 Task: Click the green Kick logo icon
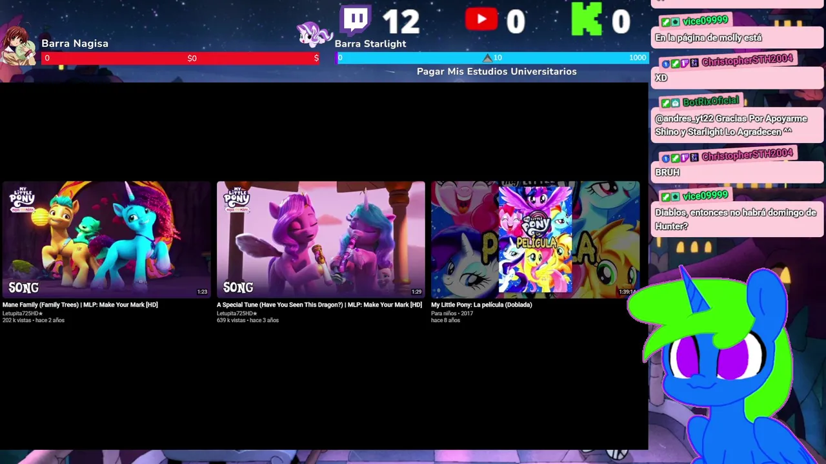[x=586, y=19]
